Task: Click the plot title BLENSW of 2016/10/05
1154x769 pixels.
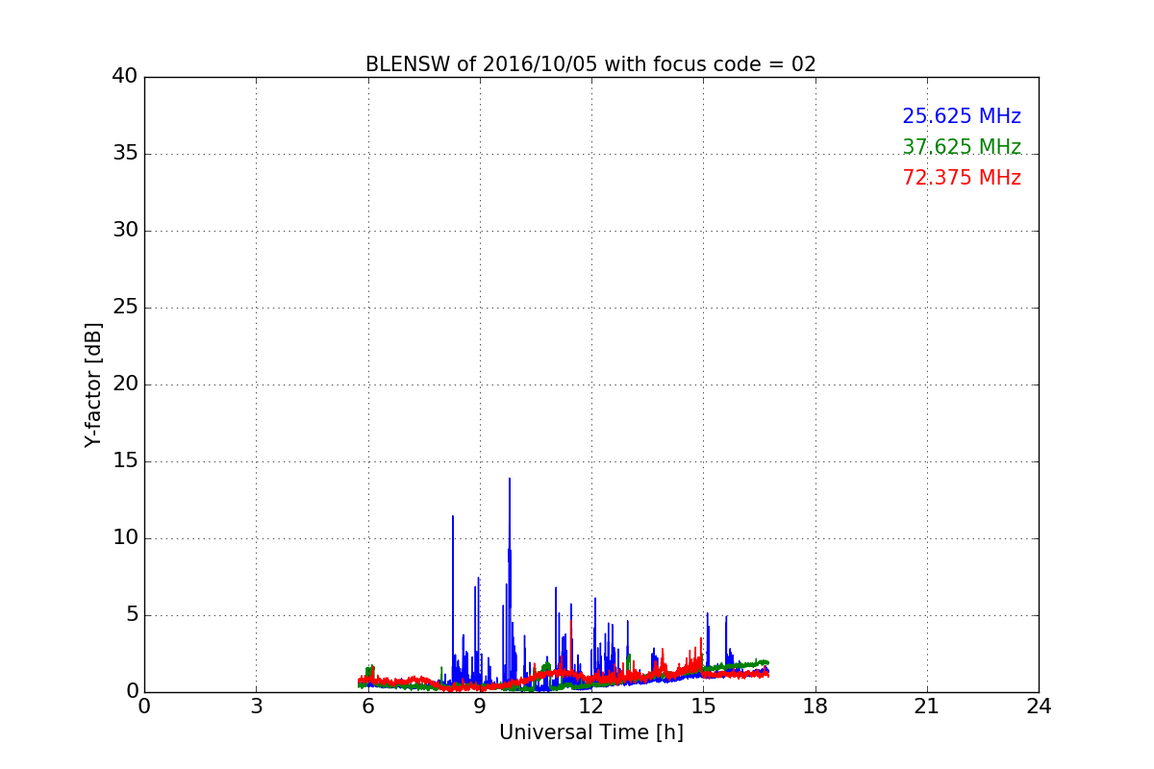Action: coord(590,64)
